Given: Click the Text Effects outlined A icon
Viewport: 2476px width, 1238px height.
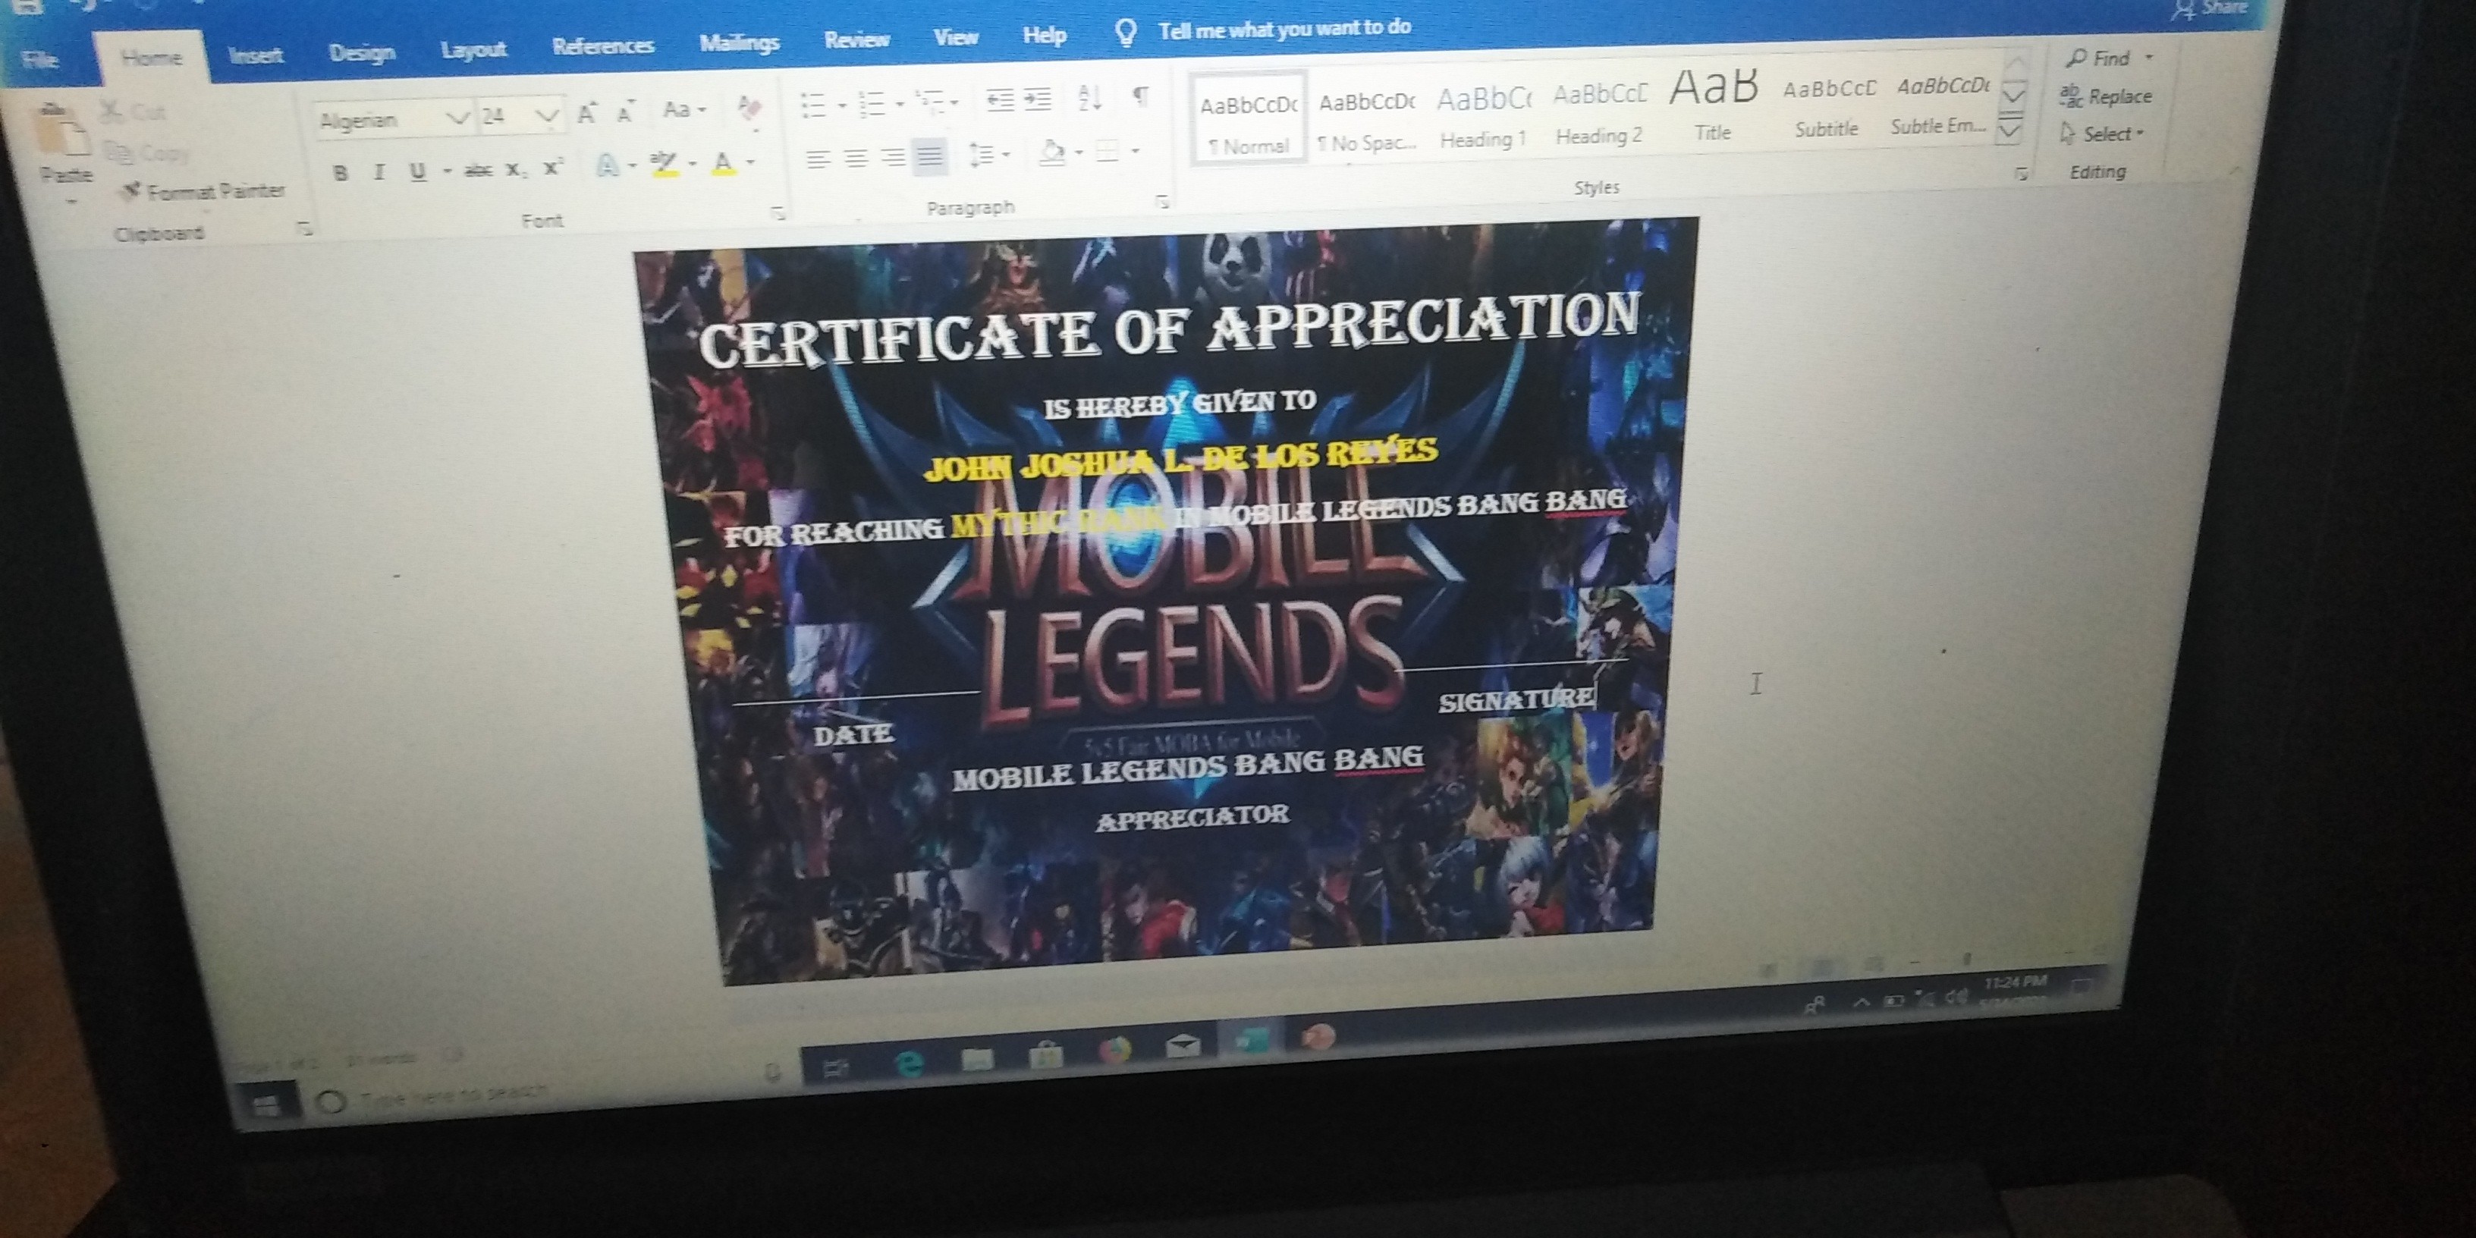Looking at the screenshot, I should [x=607, y=166].
